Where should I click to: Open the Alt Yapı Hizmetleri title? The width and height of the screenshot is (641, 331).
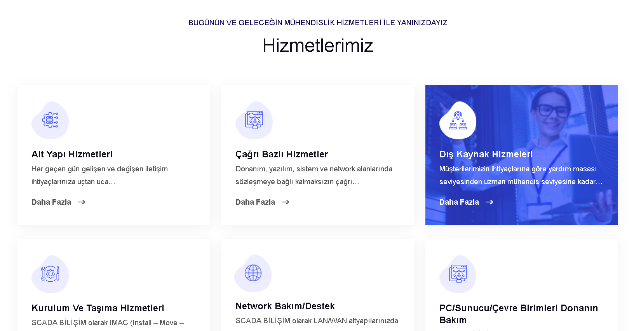72,154
